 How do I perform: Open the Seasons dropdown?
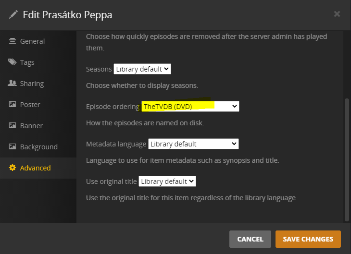point(142,69)
